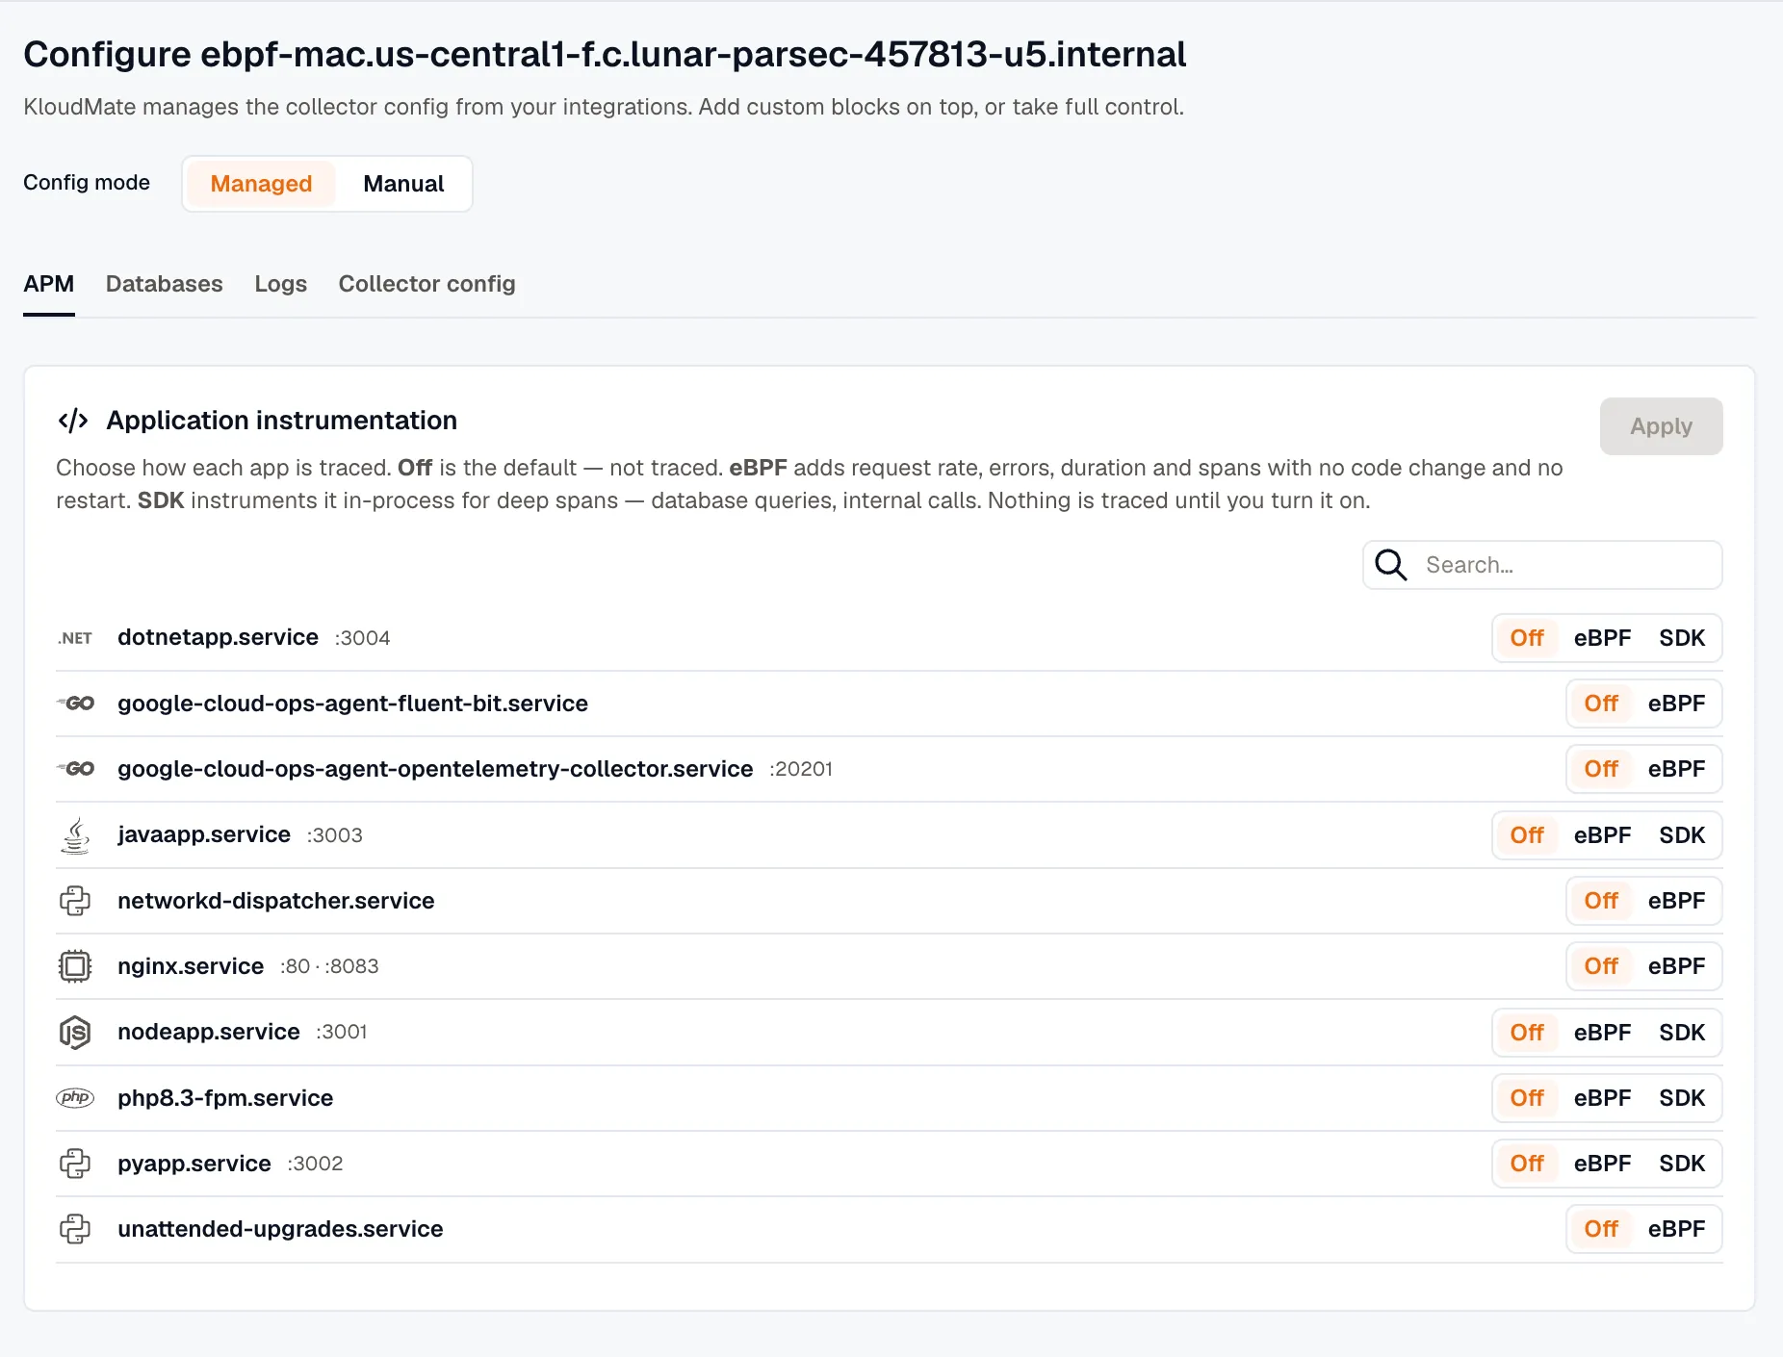Switch config mode to Managed
Image resolution: width=1783 pixels, height=1357 pixels.
(261, 184)
